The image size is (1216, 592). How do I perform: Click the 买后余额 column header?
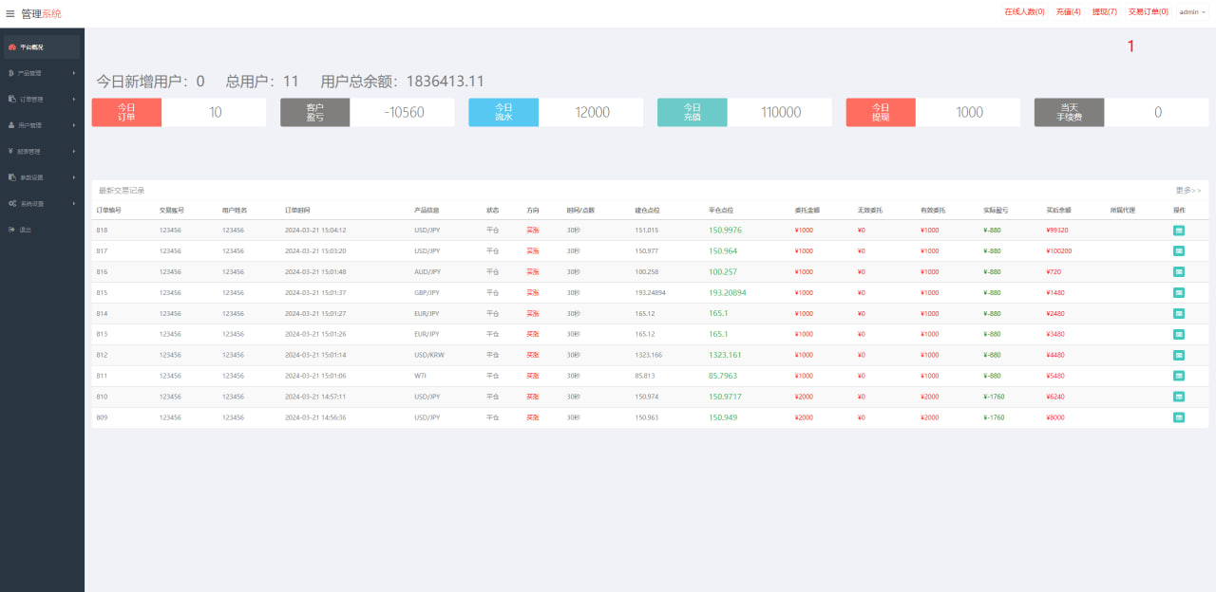(1059, 210)
